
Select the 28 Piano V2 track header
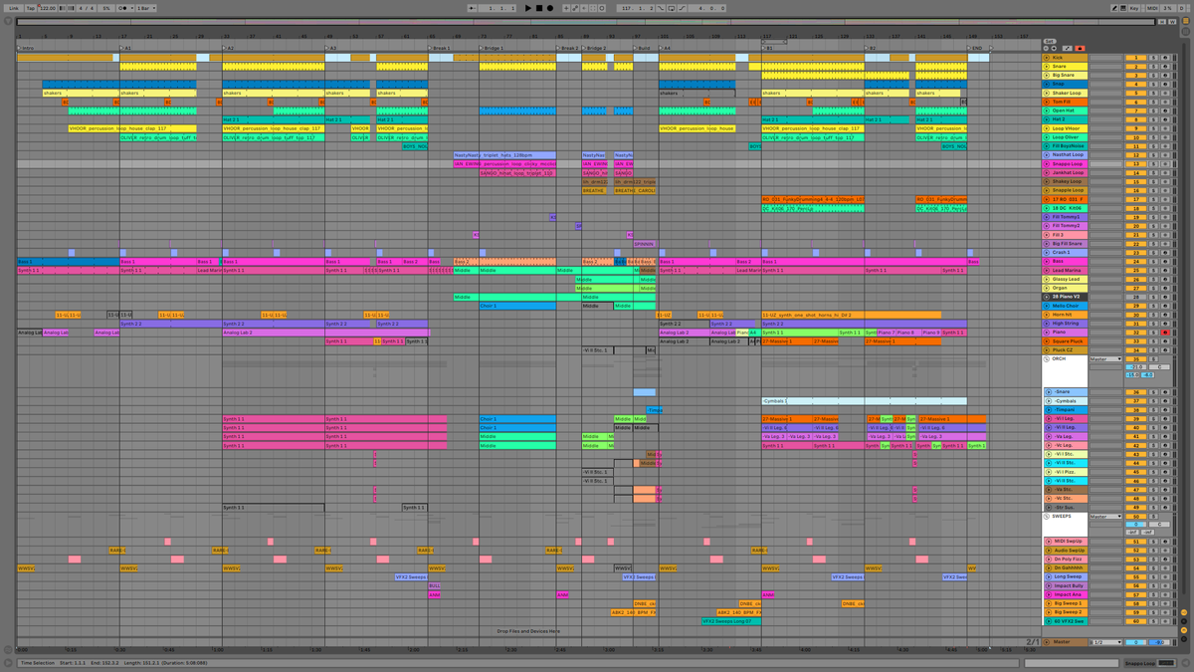(x=1065, y=297)
